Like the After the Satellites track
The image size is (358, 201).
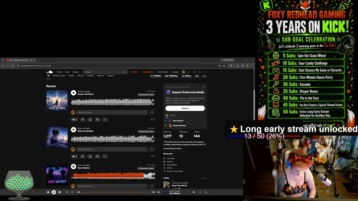click(x=74, y=156)
